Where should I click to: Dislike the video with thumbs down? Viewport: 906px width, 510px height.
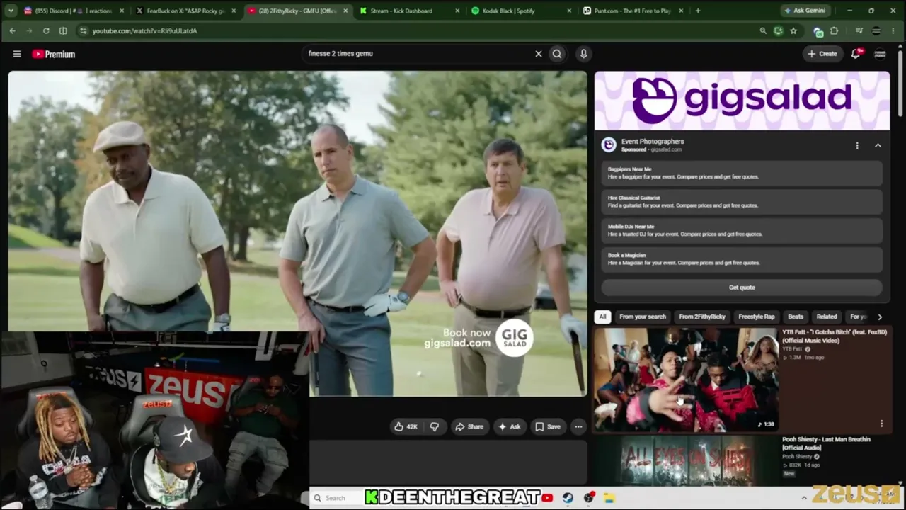[435, 426]
